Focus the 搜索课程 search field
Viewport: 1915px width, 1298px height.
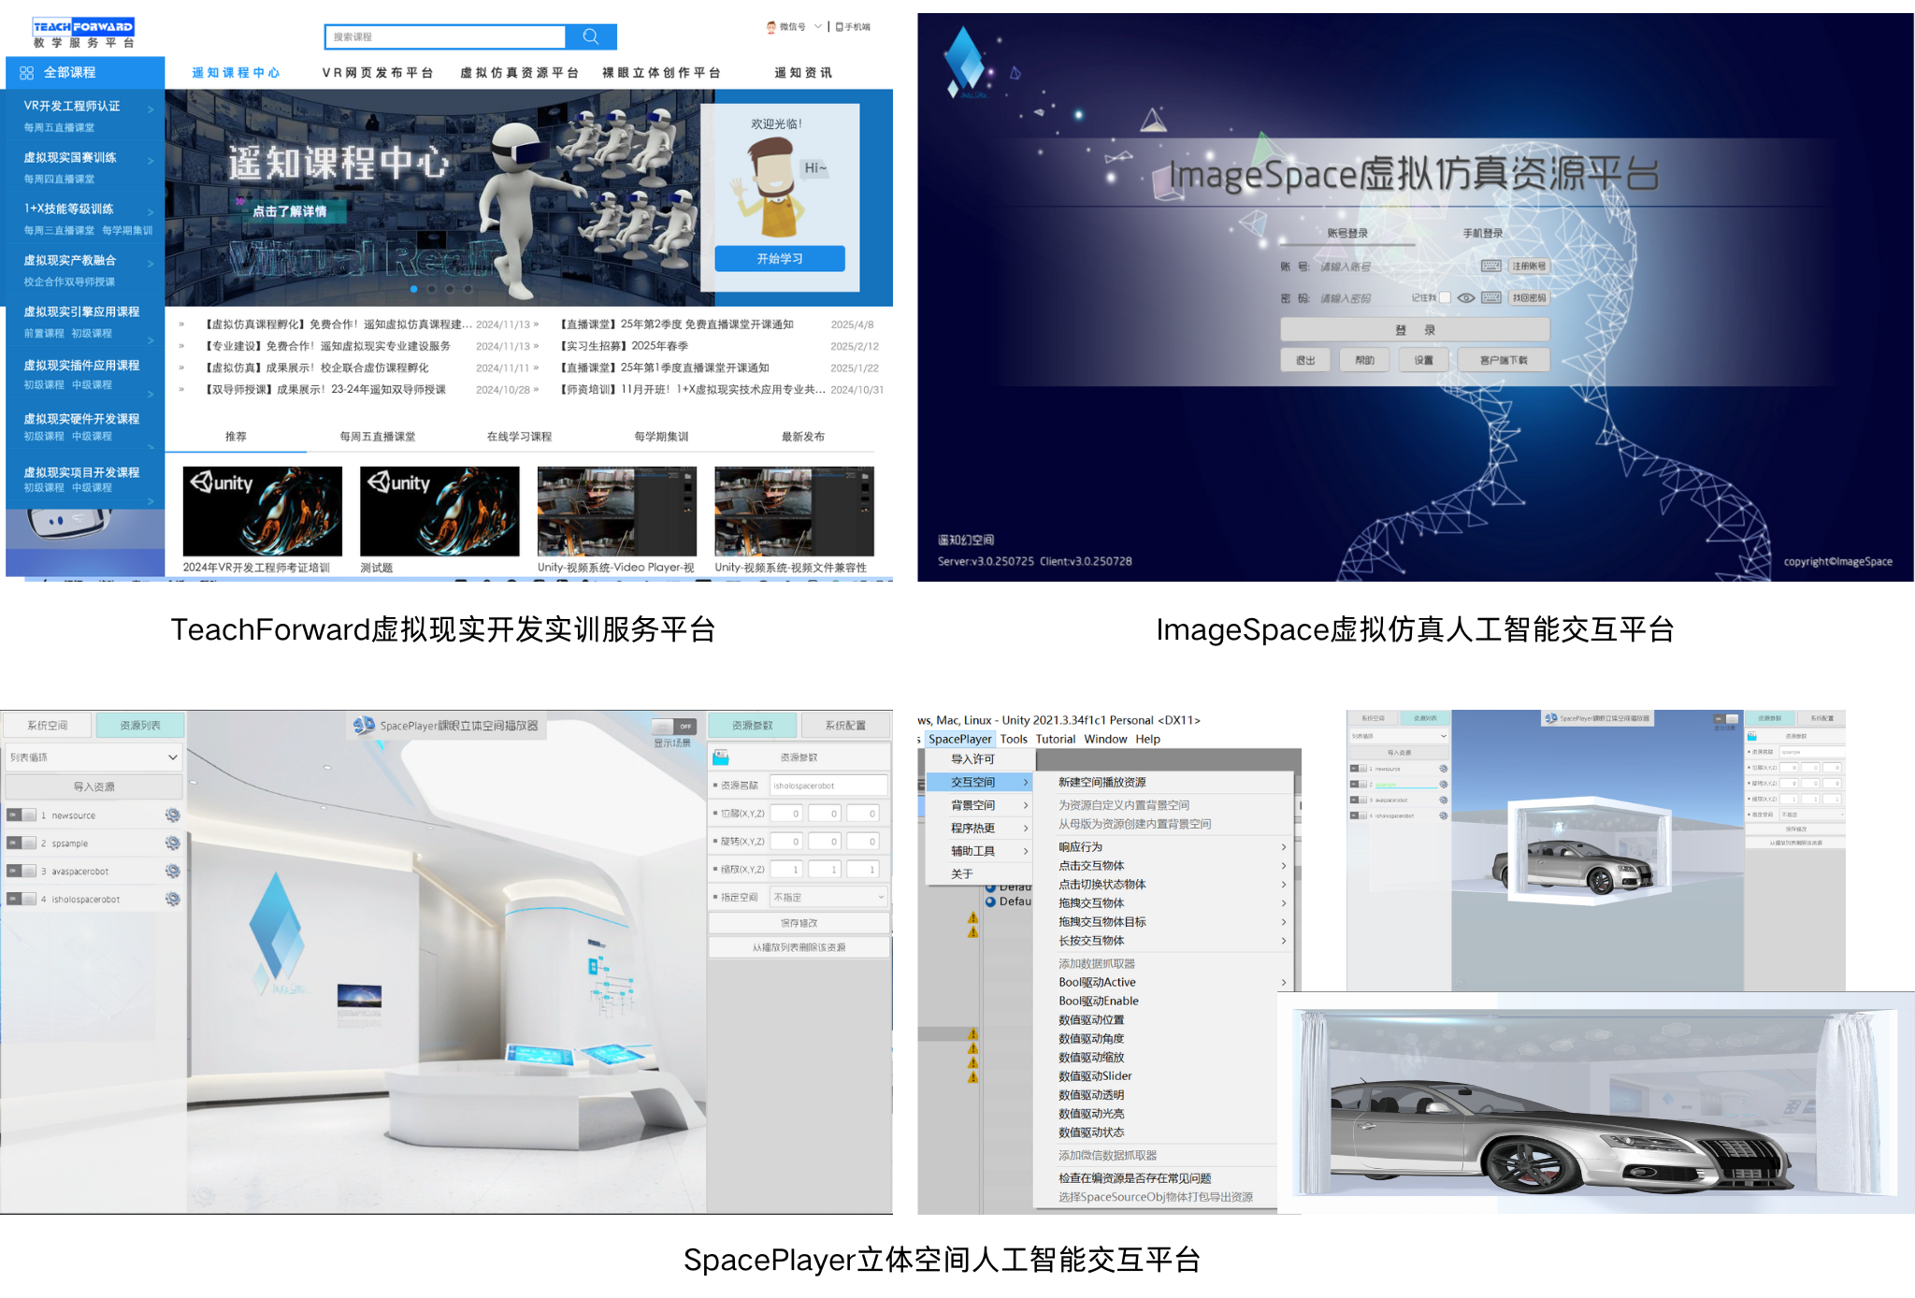(446, 36)
